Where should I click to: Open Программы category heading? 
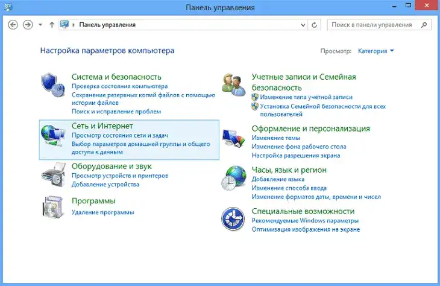click(93, 201)
